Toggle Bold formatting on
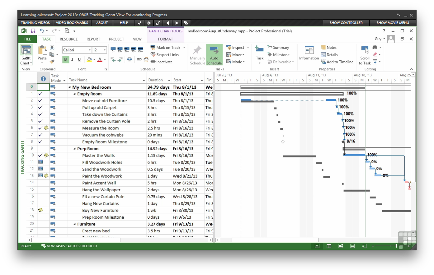The width and height of the screenshot is (434, 275). pos(65,59)
